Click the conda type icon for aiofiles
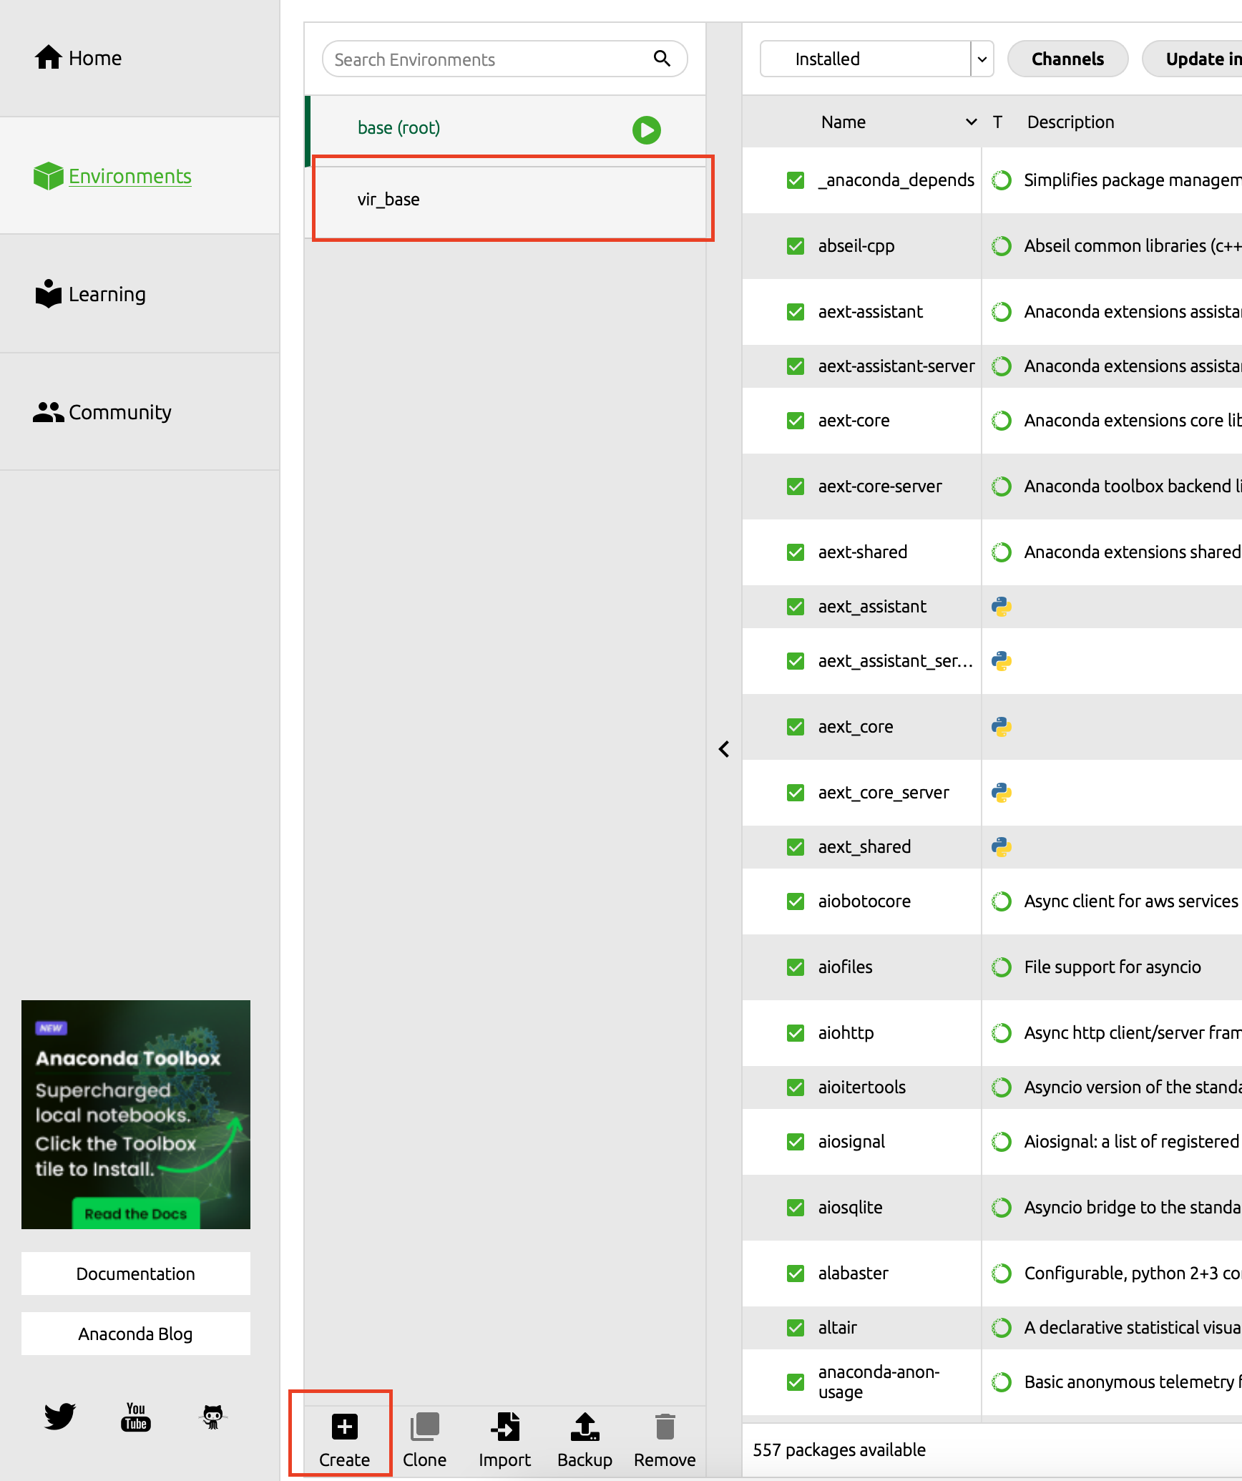This screenshot has width=1242, height=1481. pyautogui.click(x=1001, y=967)
